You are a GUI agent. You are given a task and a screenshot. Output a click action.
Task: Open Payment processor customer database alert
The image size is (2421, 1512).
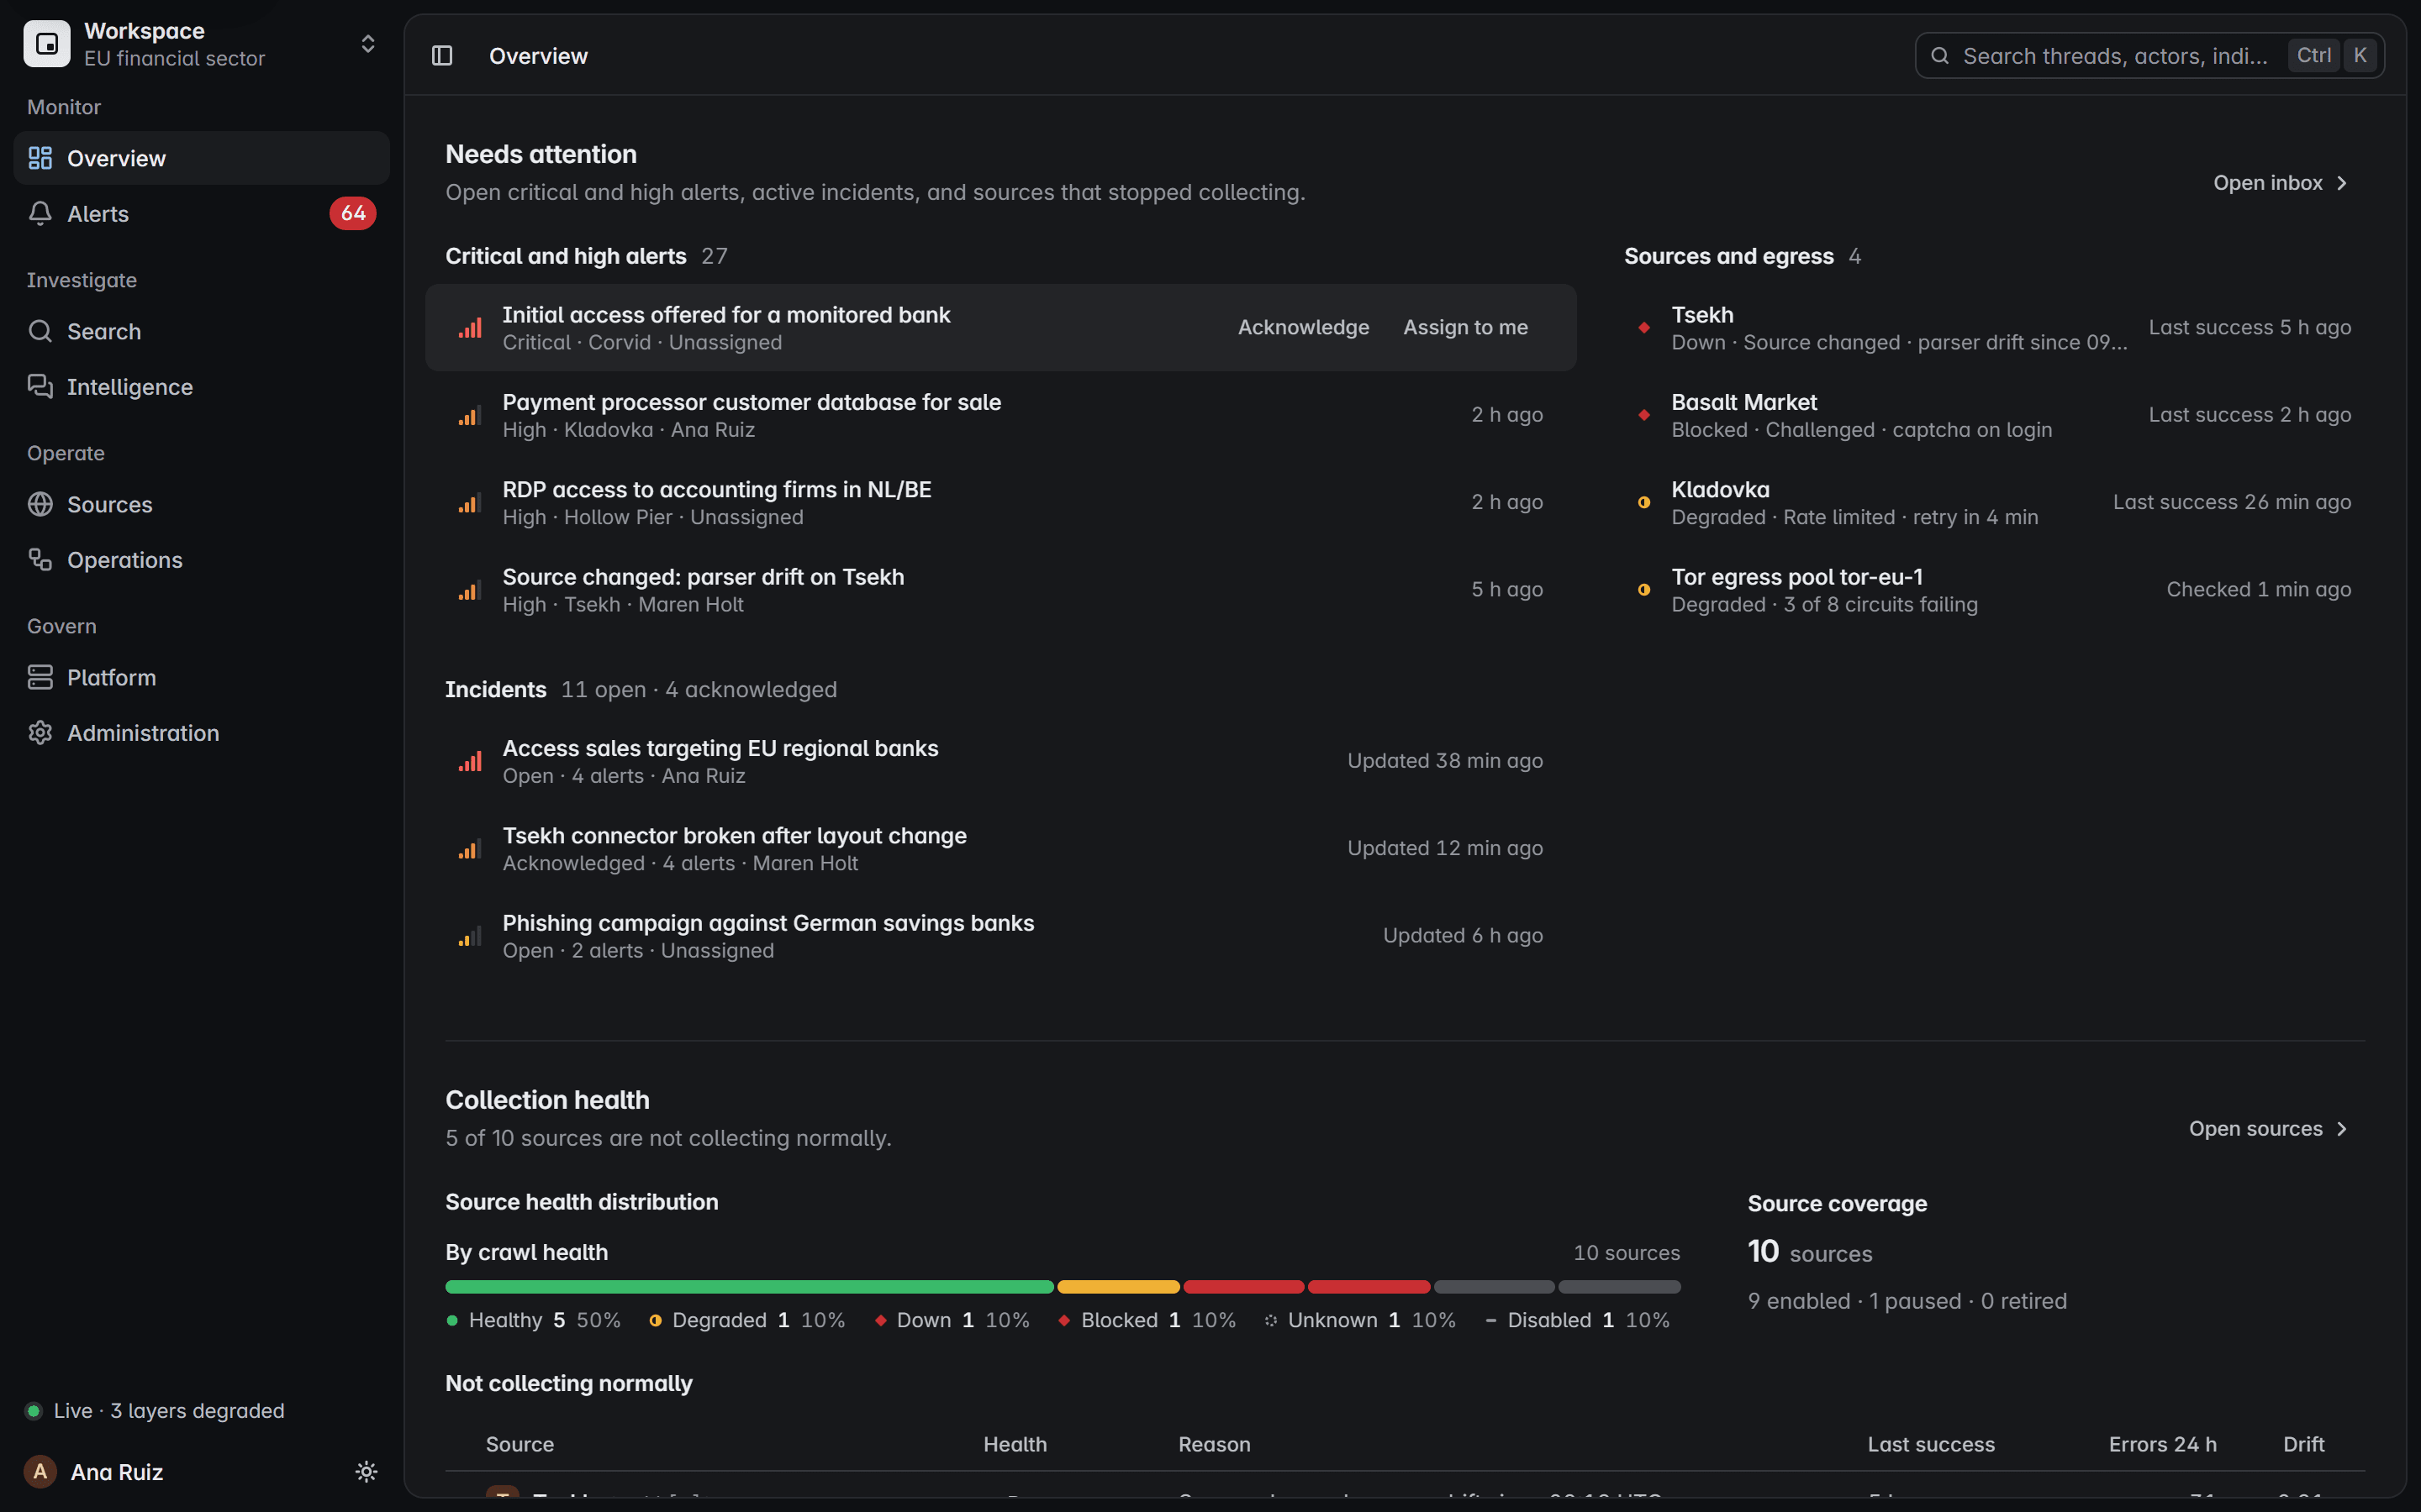pos(1000,415)
